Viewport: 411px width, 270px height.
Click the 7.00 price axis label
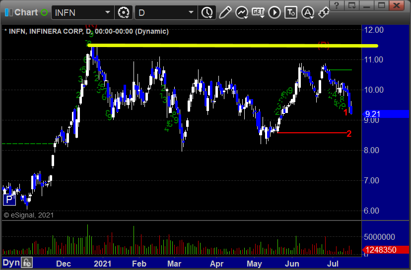(371, 180)
